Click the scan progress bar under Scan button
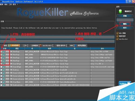 point(125,20)
